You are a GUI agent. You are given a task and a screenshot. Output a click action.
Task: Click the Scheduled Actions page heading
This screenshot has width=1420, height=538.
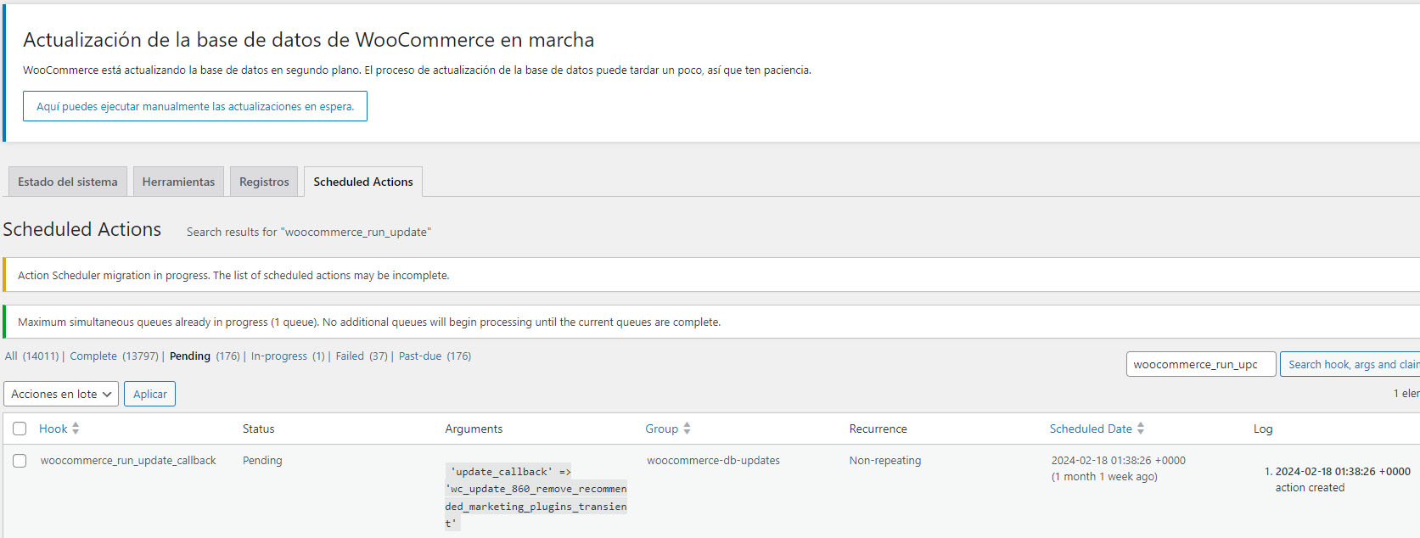82,229
